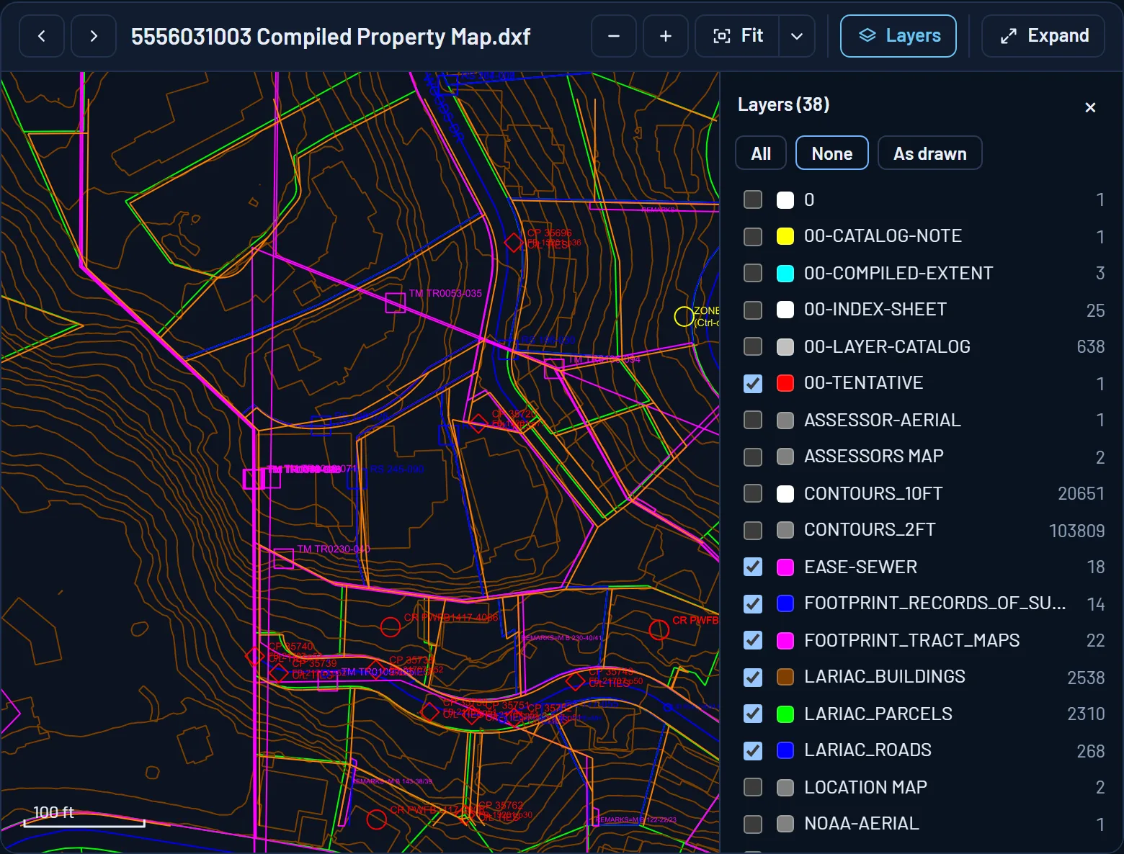
Task: Click cyan swatch of 00-COMPILED-EXTENT
Action: 785,273
